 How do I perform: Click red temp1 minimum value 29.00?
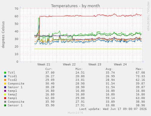pos(80,98)
